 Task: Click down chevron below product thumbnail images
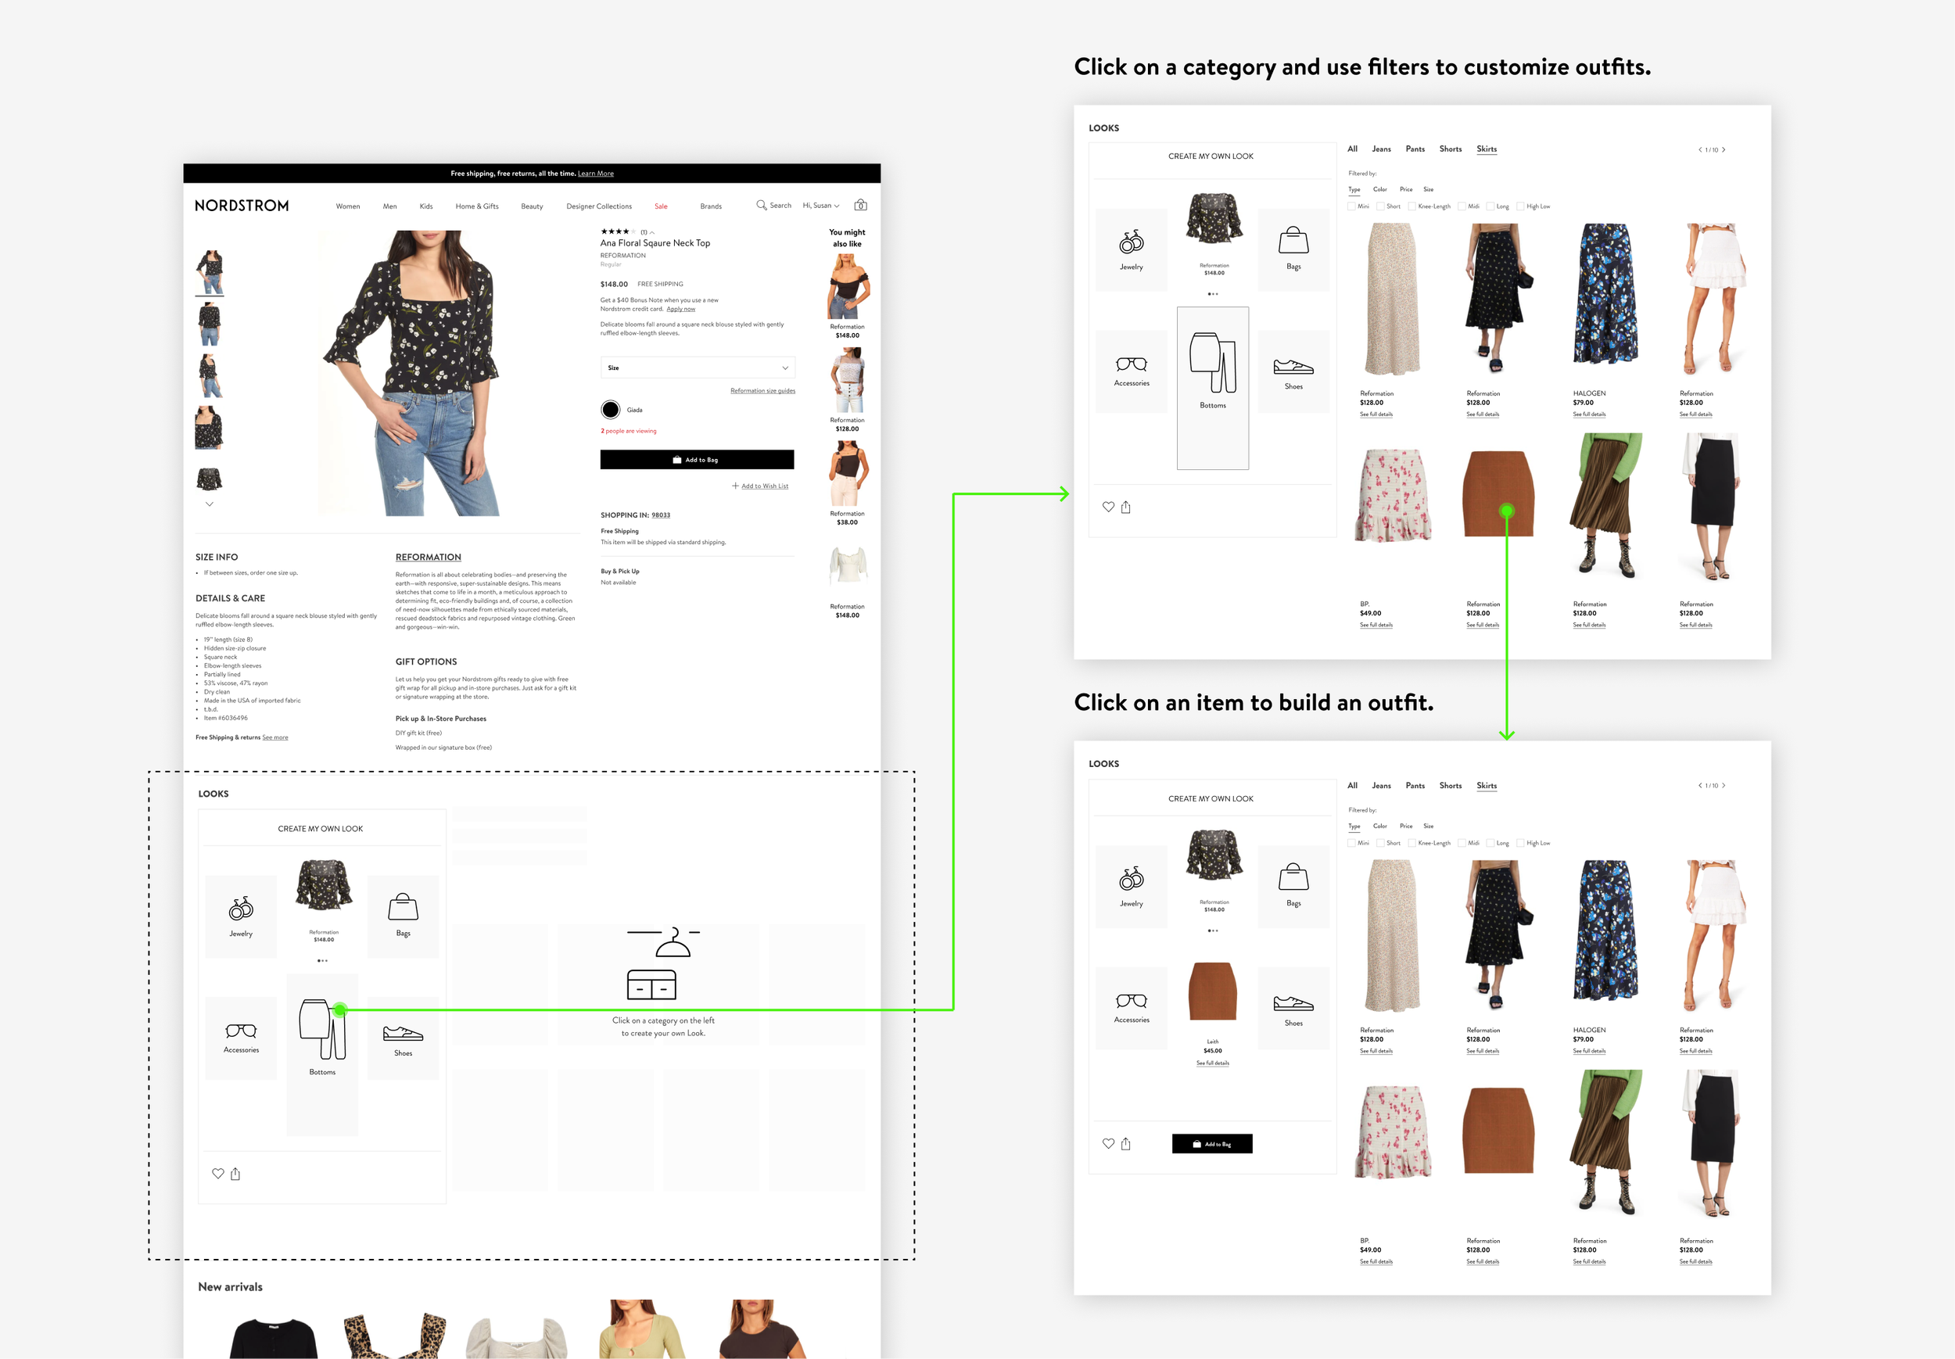coord(210,504)
